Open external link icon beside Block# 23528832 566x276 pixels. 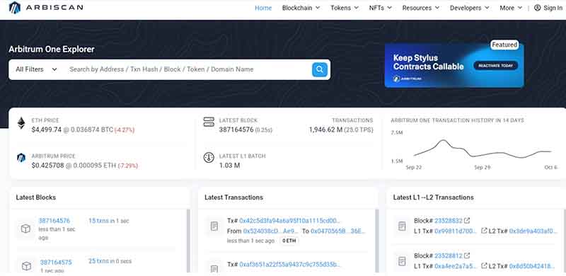coord(467,220)
